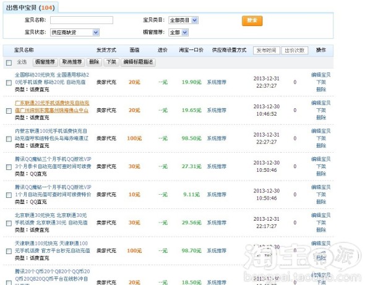
Task: Click 删除 for 广东联通20元 row
Action: 321,117
